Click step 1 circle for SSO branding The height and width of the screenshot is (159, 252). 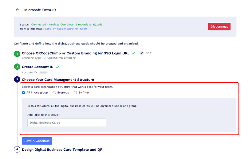point(17,54)
